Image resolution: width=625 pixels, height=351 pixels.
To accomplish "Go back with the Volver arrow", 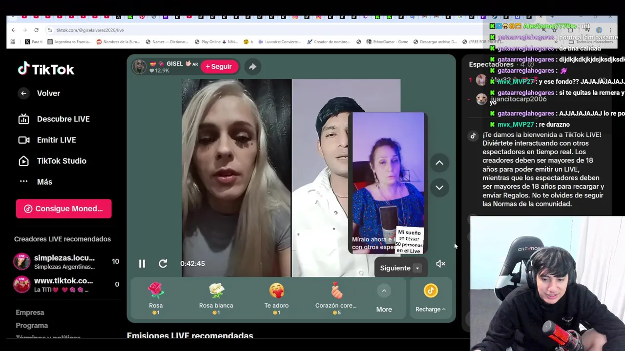I will [23, 93].
